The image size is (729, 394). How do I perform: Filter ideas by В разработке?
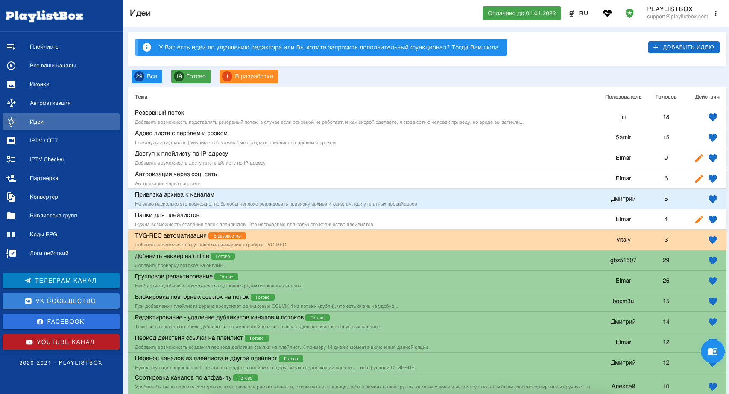(x=249, y=76)
